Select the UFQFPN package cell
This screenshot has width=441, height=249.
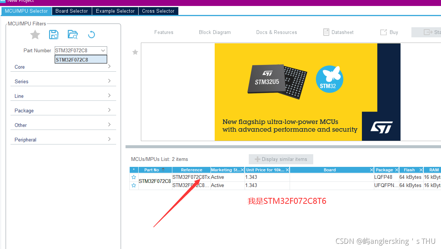pos(386,186)
